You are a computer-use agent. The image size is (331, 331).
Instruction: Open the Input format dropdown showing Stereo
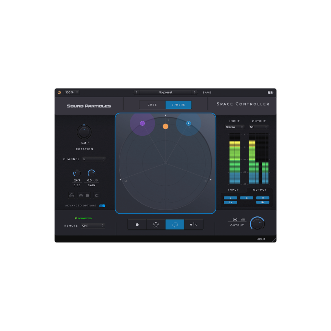(234, 127)
